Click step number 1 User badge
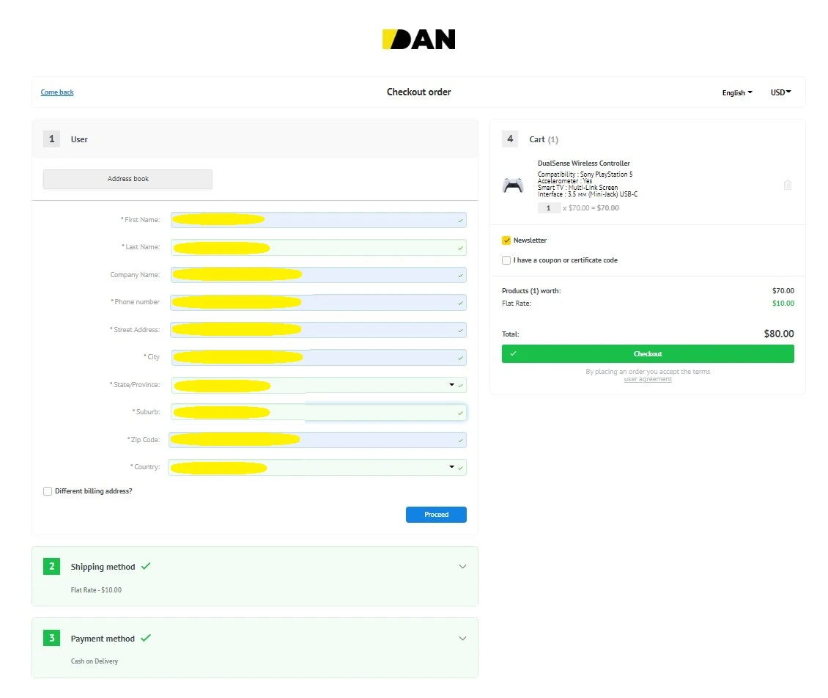The height and width of the screenshot is (698, 828). pos(51,139)
